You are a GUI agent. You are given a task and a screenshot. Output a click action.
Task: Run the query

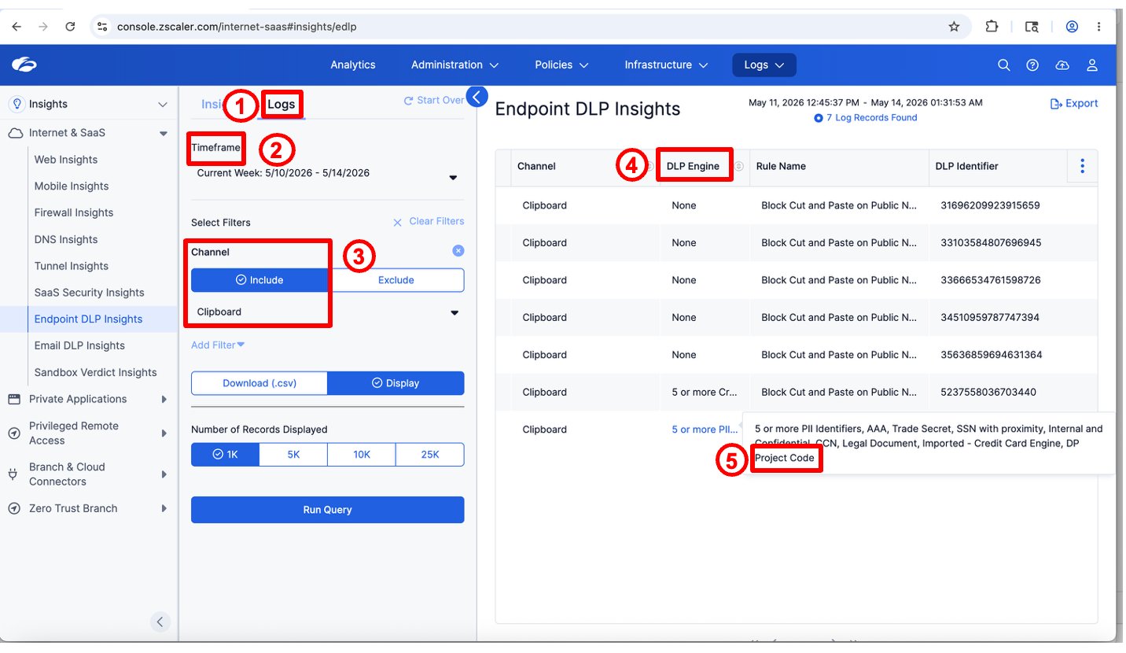[327, 510]
